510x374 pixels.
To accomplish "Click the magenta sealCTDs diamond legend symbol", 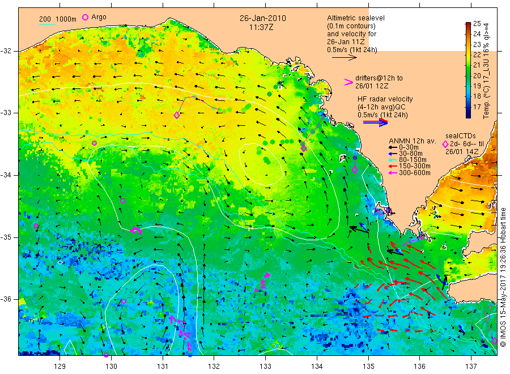I will [x=445, y=144].
